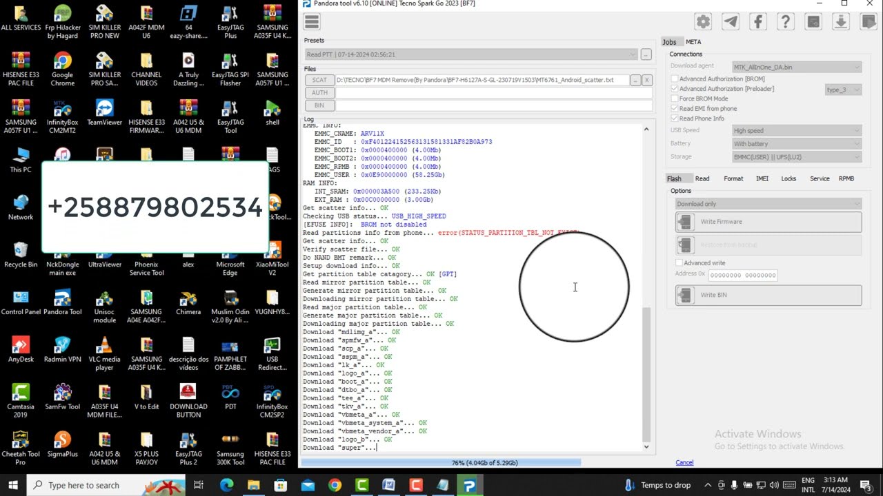Open the Storage type dropdown
Viewport: 883px width, 496px height.
click(x=797, y=157)
